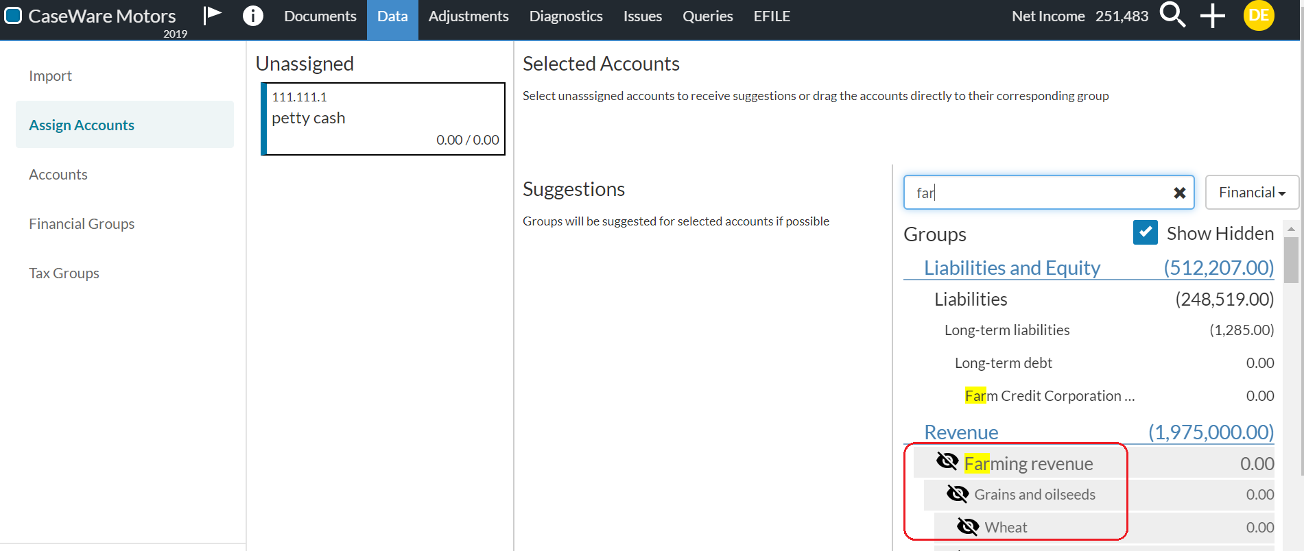Click the Groups list scrollbar thumb

(x=1291, y=260)
